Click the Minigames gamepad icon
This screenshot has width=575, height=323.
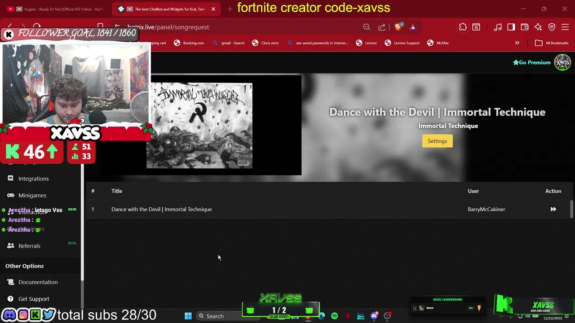pos(10,195)
